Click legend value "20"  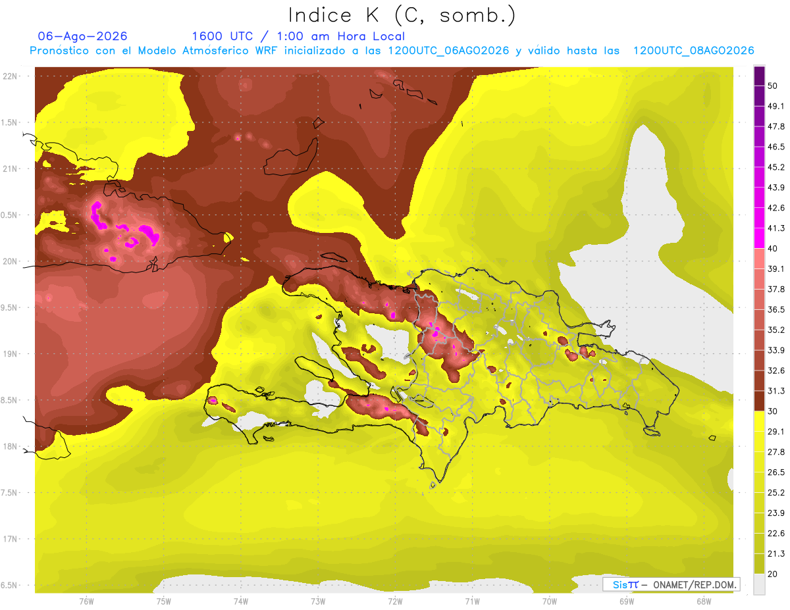pos(774,574)
